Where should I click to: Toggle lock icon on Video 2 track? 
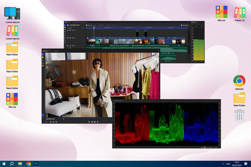[68, 30]
